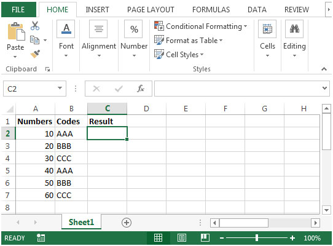
Task: Open the FILE menu
Action: coord(18,10)
